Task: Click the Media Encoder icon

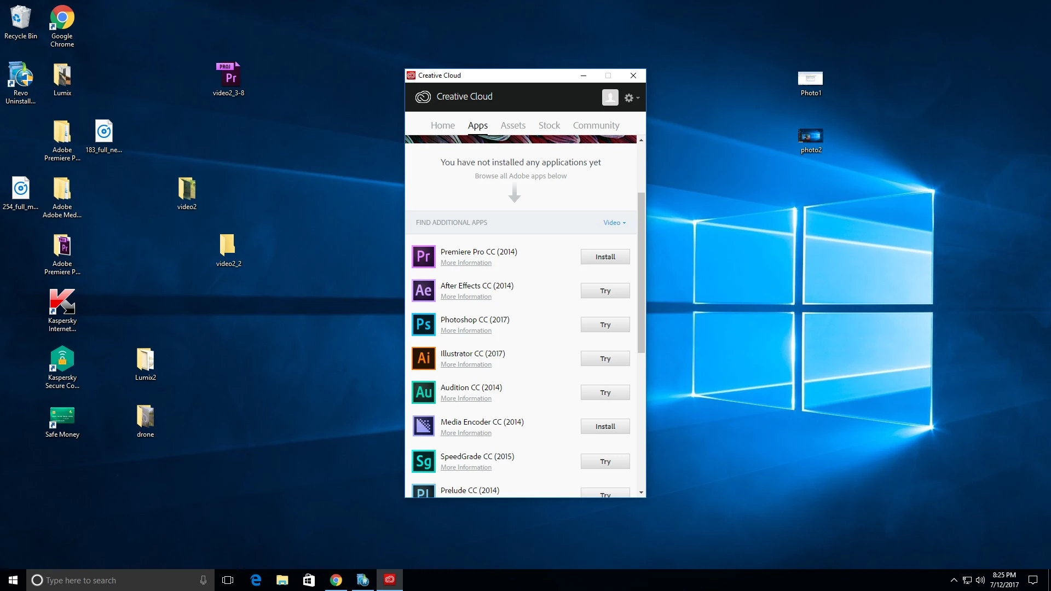Action: pos(423,426)
